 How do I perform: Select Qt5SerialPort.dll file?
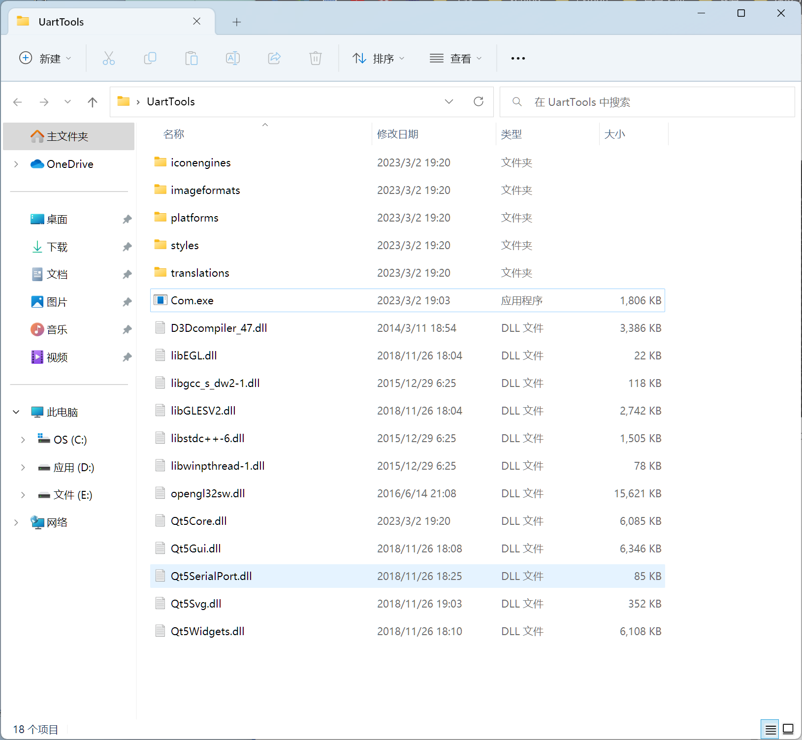pos(408,576)
